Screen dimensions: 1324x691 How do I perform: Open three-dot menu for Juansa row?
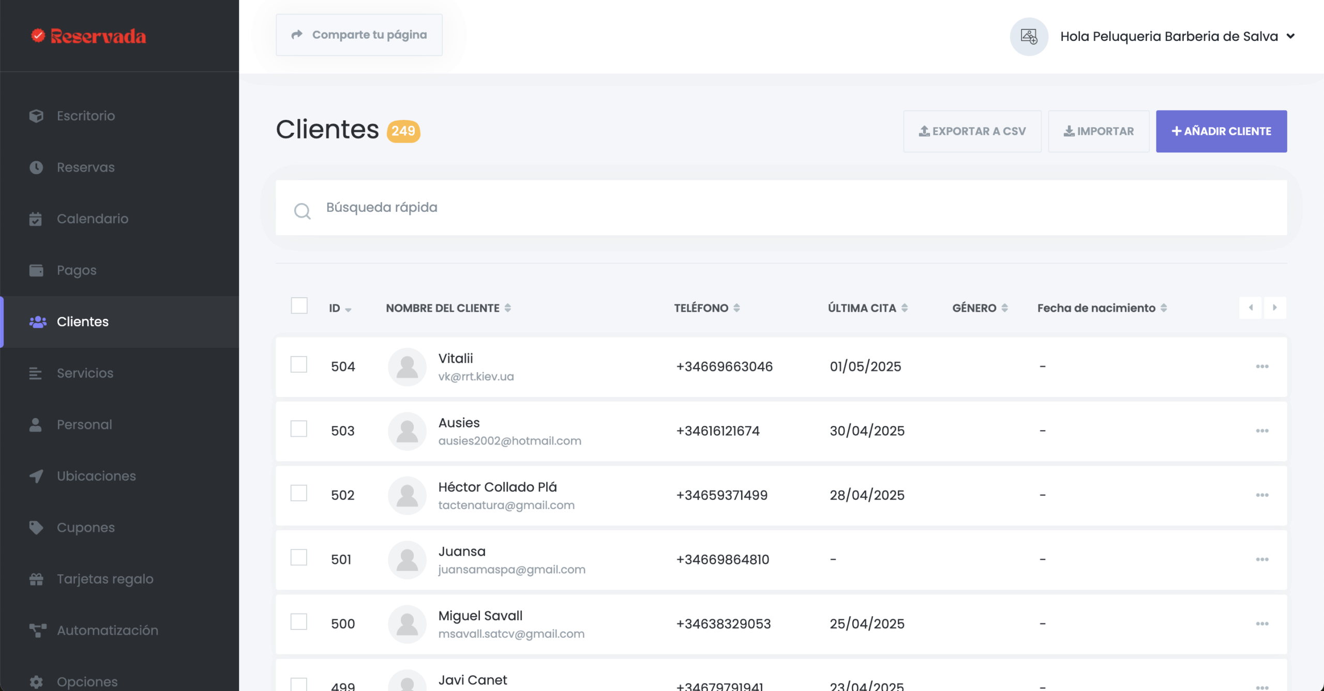tap(1262, 559)
